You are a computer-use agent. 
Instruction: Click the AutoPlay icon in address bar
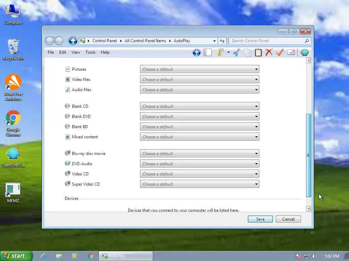click(x=82, y=41)
